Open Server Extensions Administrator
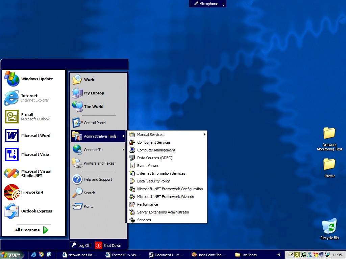Viewport: 346px width, 259px height. (167, 212)
